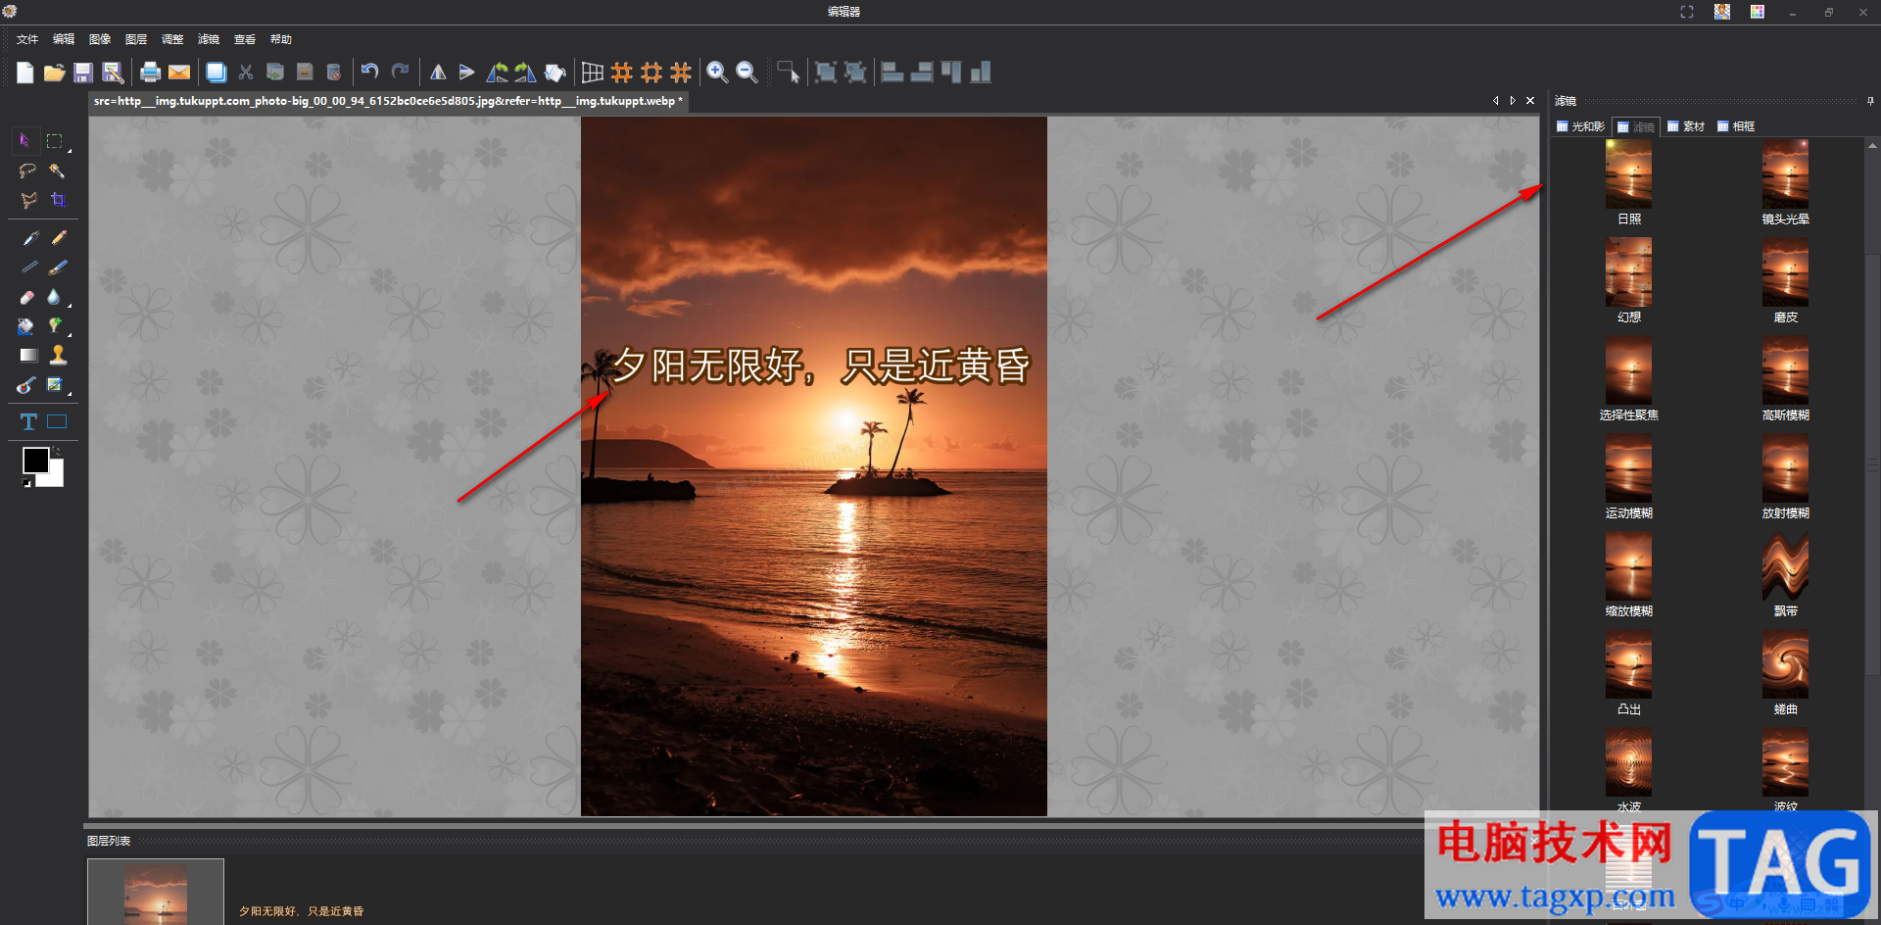Switch to 素材 tab
Viewport: 1881px width, 925px height.
(x=1686, y=126)
